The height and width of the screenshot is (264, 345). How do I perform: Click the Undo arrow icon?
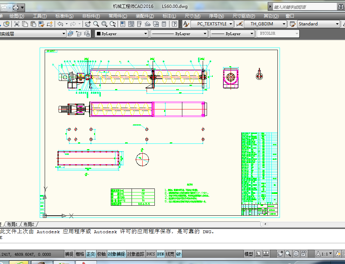tap(60, 24)
